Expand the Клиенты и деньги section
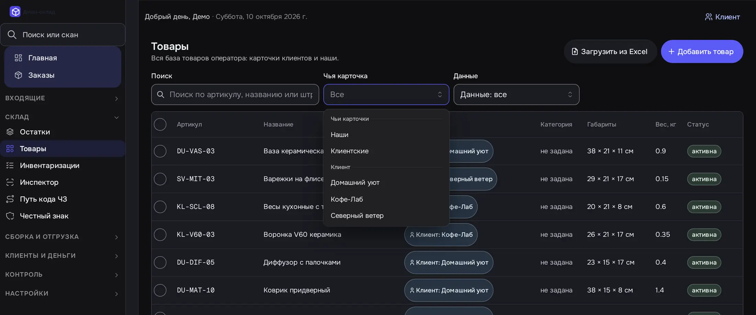 62,256
